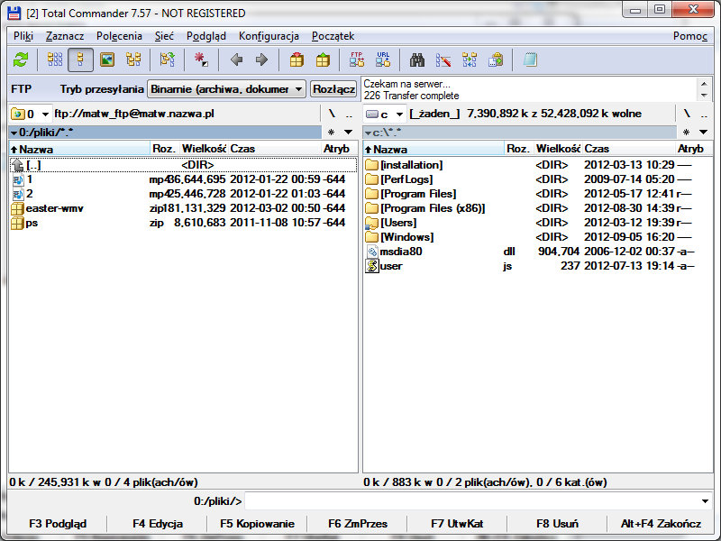Toggle the full details view icon

click(80, 60)
